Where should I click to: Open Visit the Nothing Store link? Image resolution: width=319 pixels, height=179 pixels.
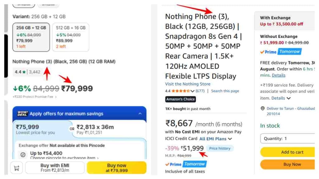[188, 84]
